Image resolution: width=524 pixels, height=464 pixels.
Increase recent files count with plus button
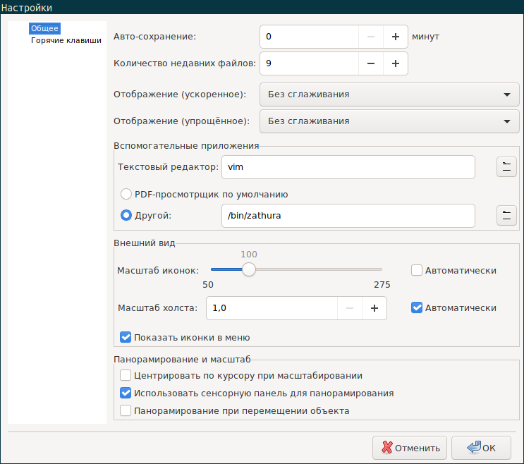(x=396, y=63)
